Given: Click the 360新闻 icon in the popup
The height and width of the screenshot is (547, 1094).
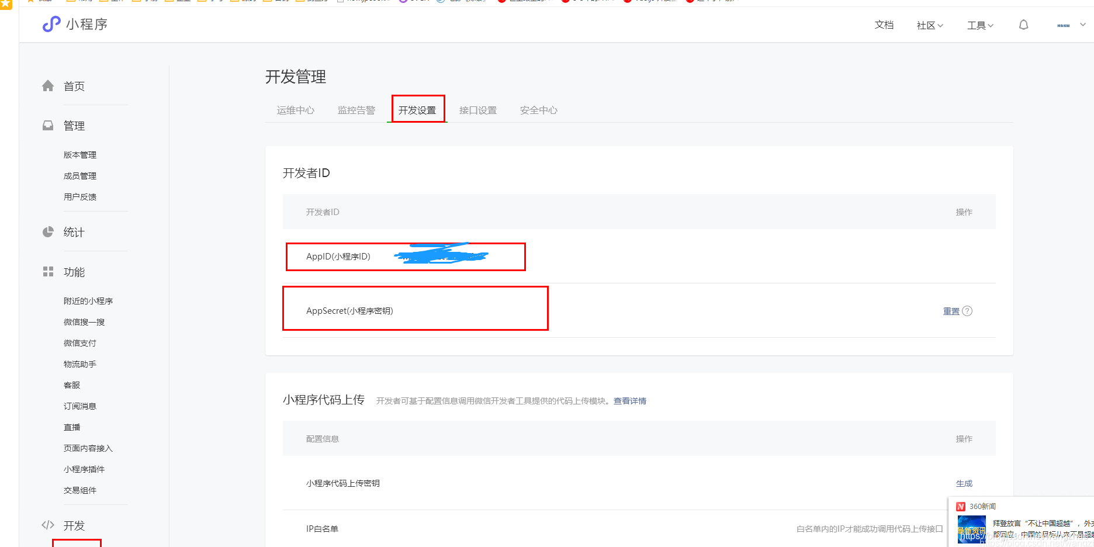Looking at the screenshot, I should 961,506.
